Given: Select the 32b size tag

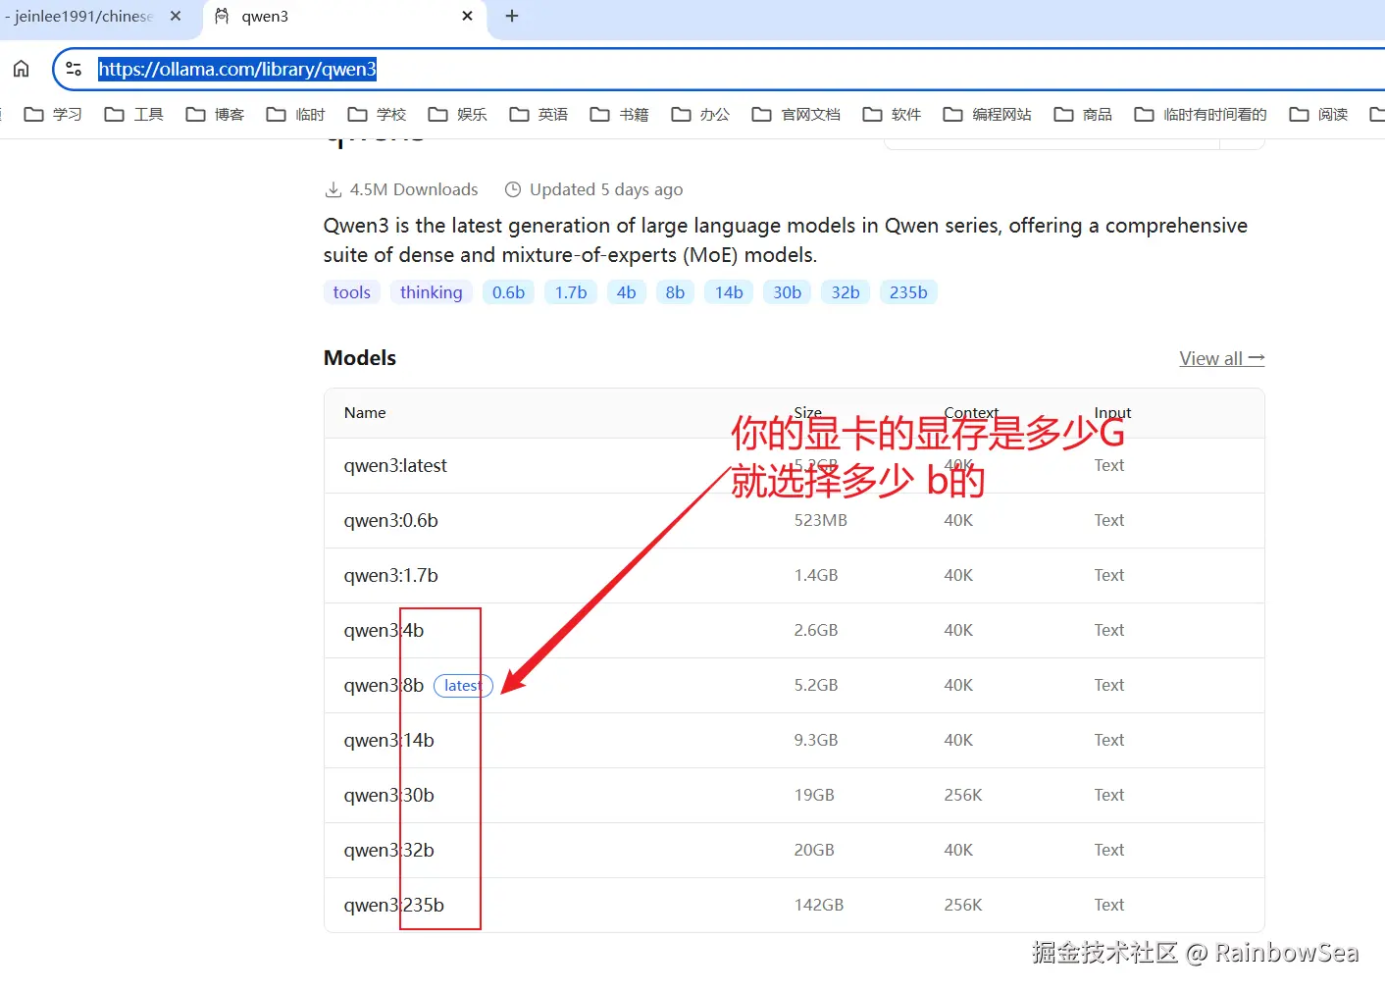Looking at the screenshot, I should point(846,292).
